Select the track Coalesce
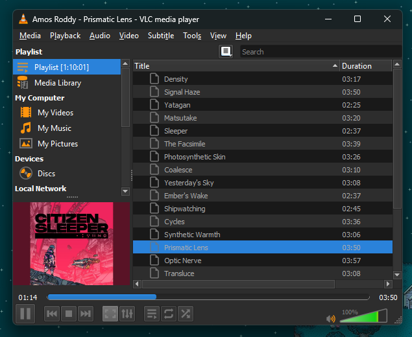This screenshot has height=337, width=412. 263,170
